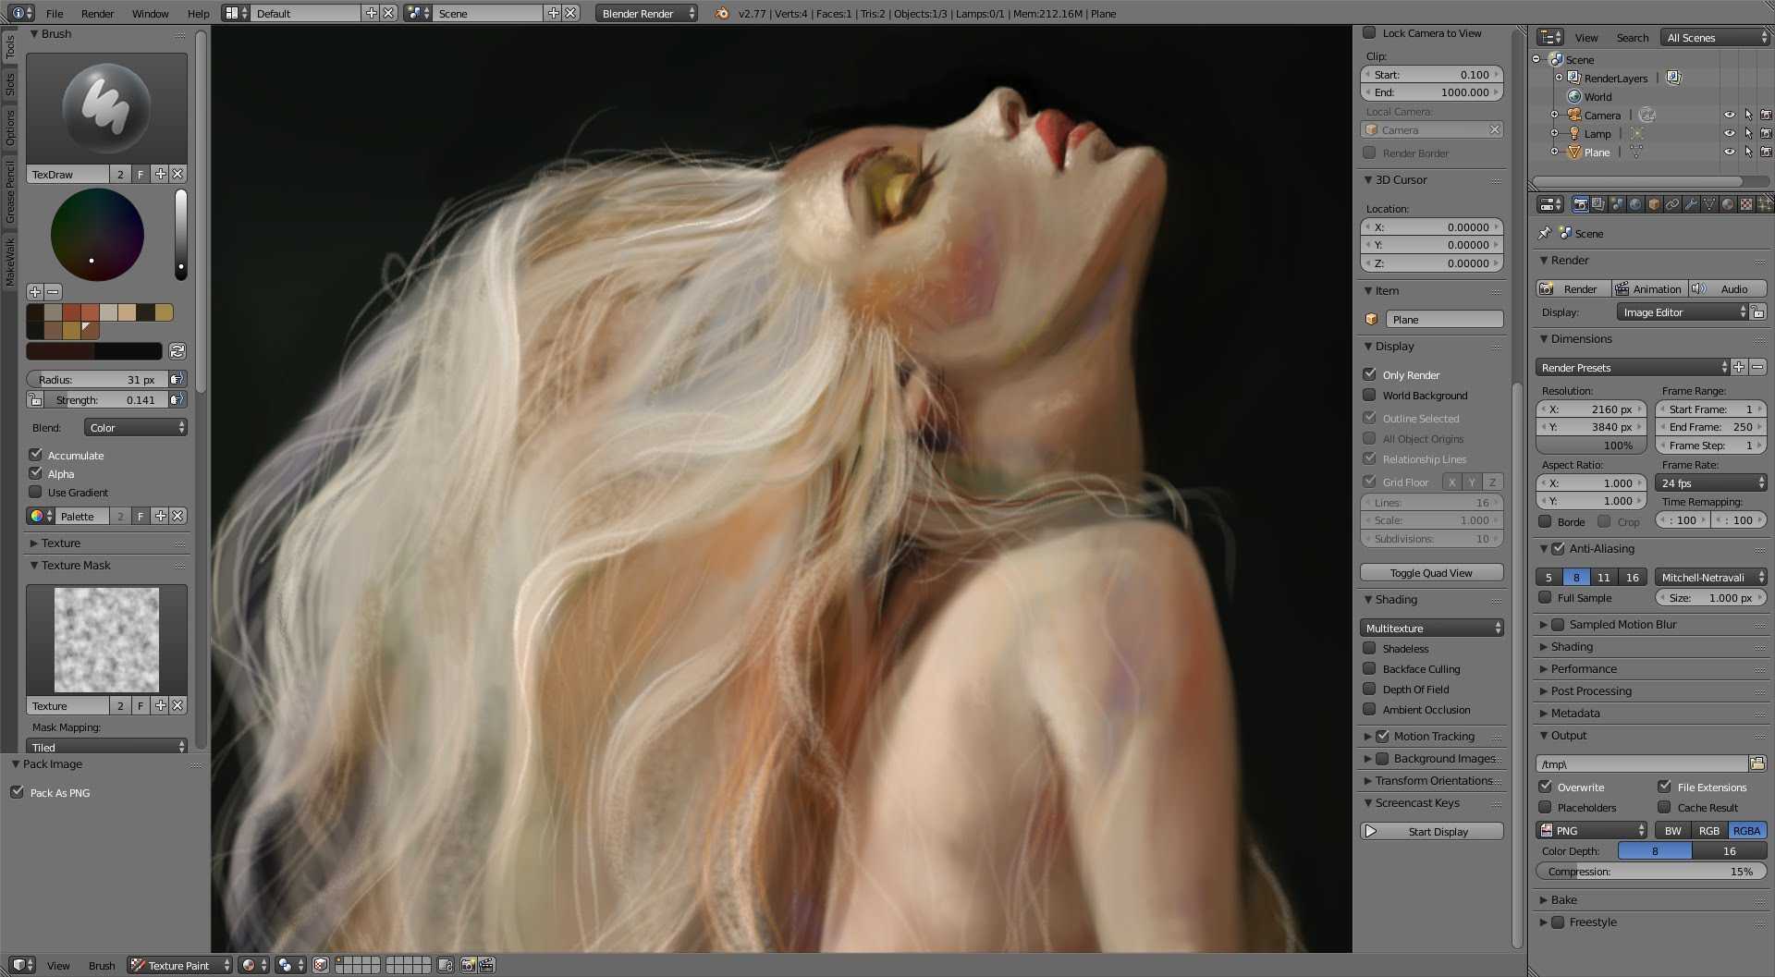The width and height of the screenshot is (1775, 977).
Task: Open the Window menu
Action: 150,13
